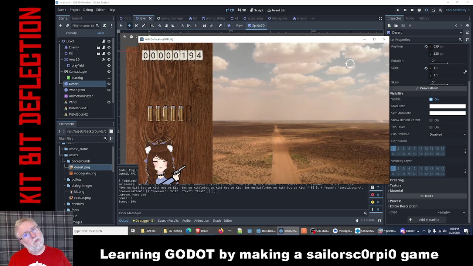Collapse the dialog_images folder
This screenshot has width=473, height=266.
click(65, 185)
